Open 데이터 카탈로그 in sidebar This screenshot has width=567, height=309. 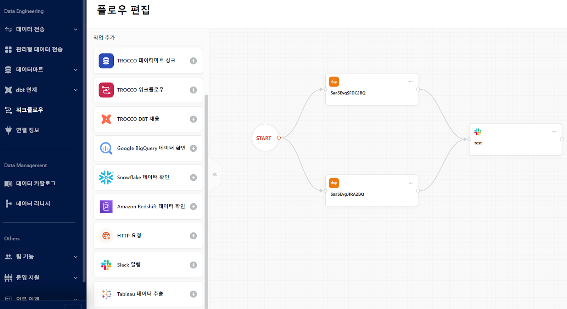tap(35, 184)
